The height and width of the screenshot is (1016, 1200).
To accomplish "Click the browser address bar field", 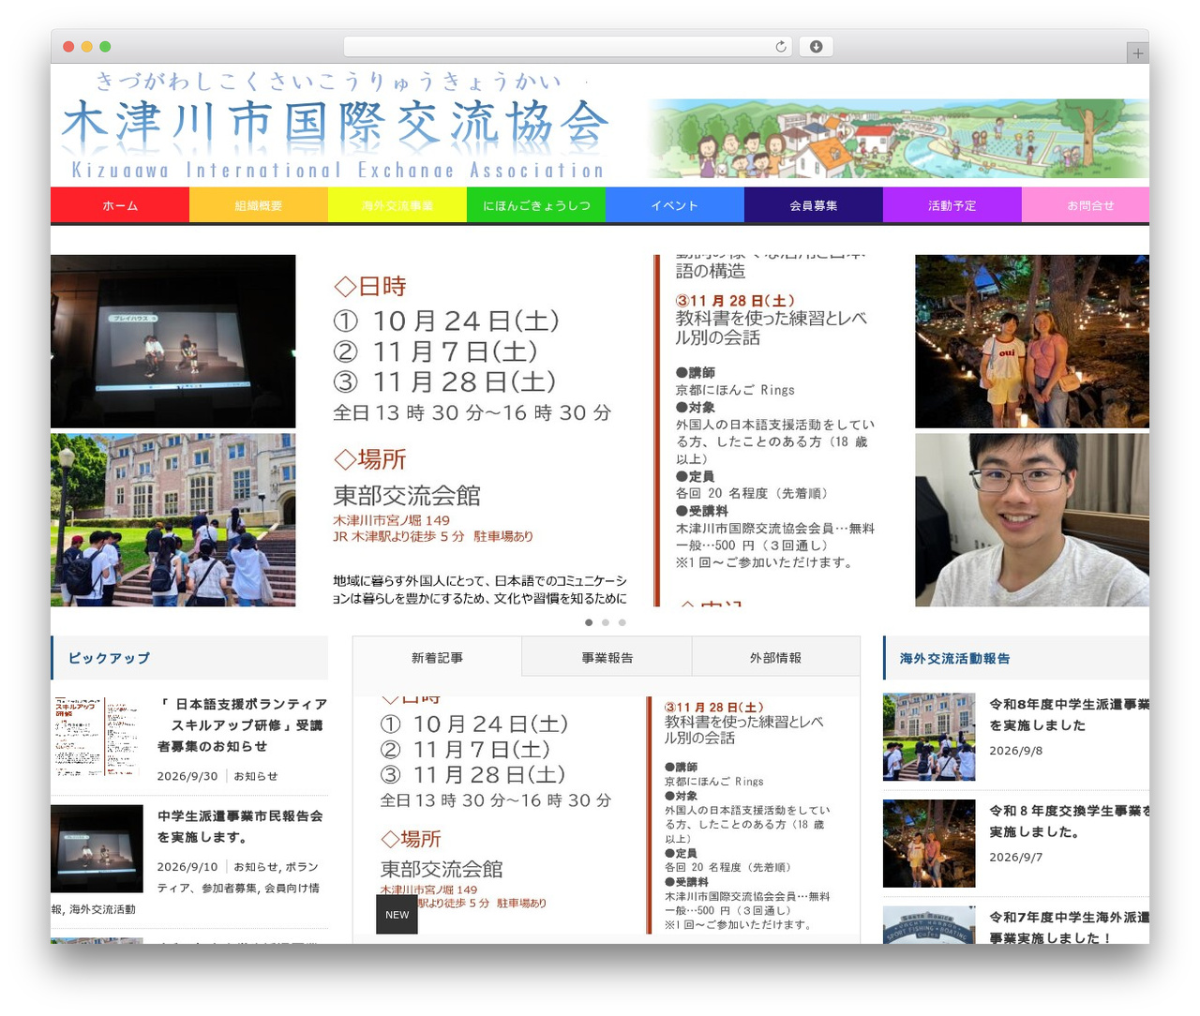I will coord(568,47).
